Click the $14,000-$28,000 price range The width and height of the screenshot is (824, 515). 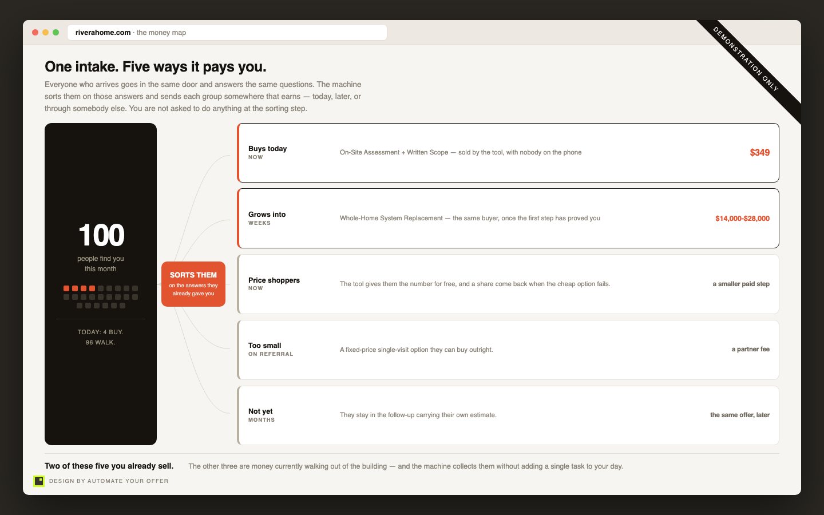(x=742, y=219)
